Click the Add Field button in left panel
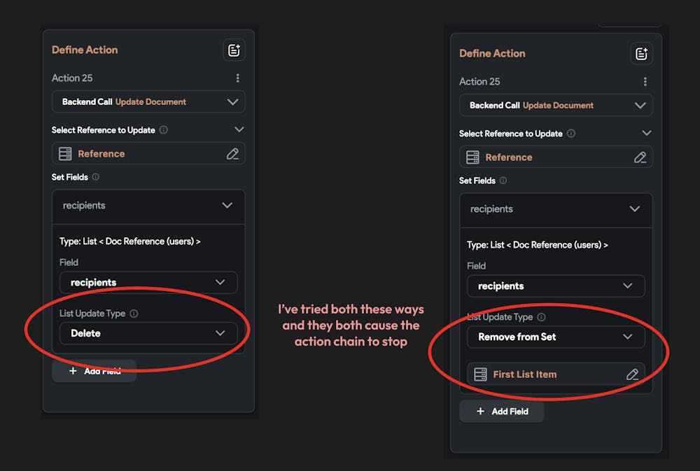The width and height of the screenshot is (700, 471). pyautogui.click(x=94, y=371)
